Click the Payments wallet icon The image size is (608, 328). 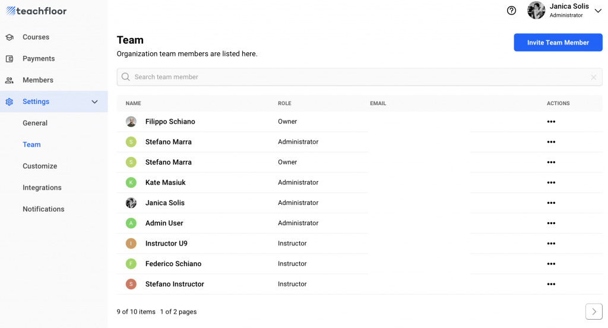9,59
